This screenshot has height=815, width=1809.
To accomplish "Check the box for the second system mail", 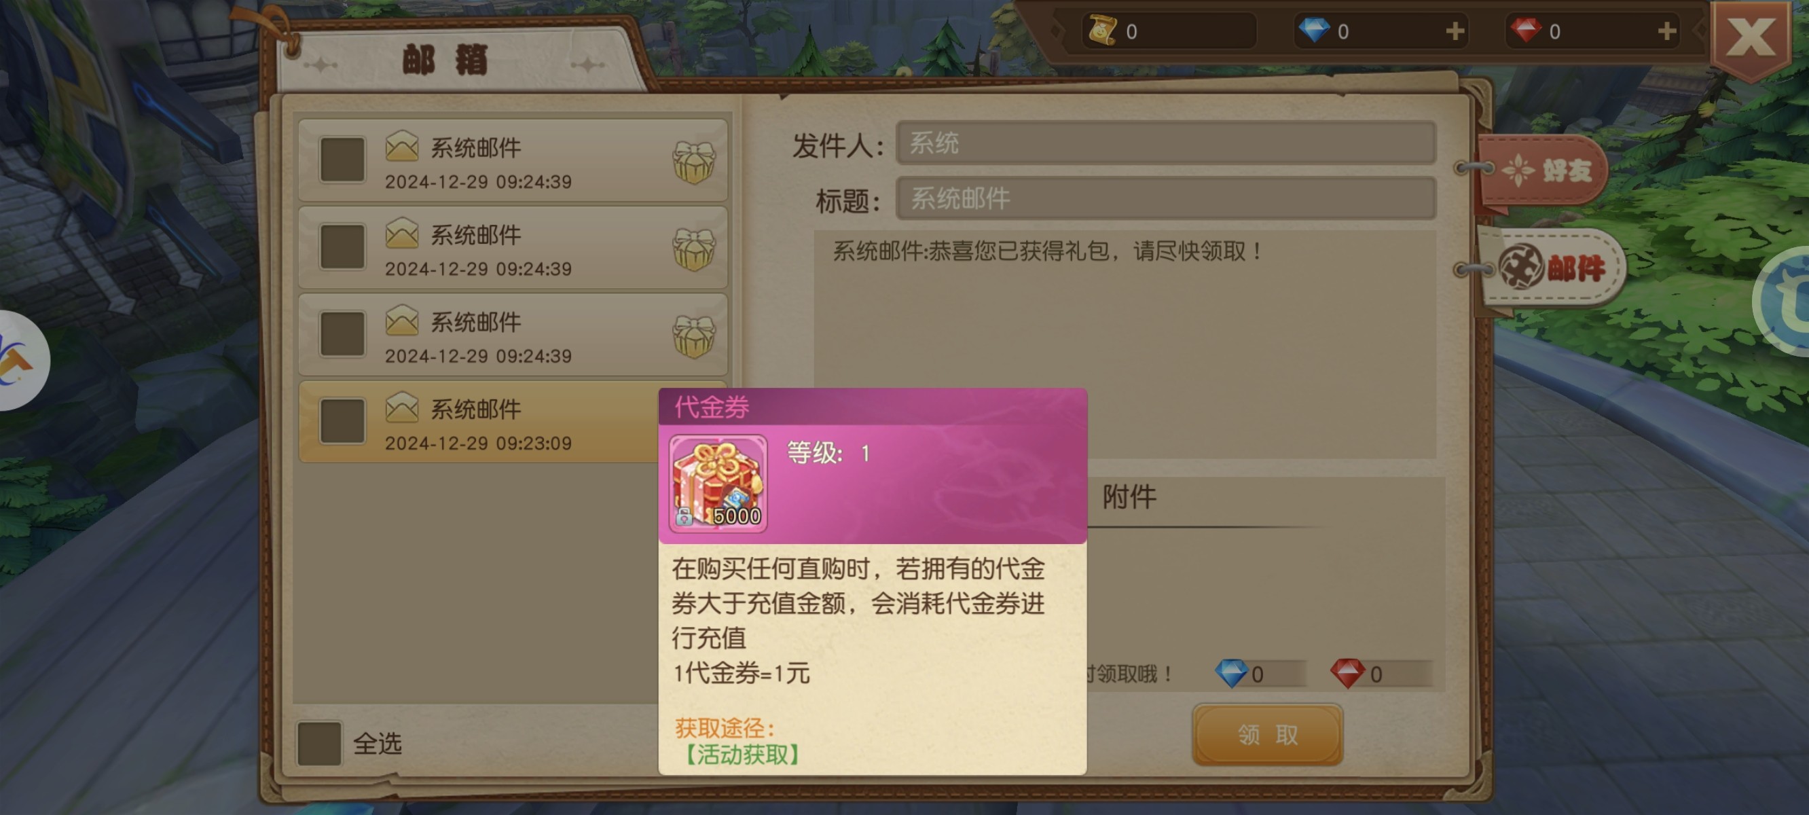I will (x=342, y=247).
